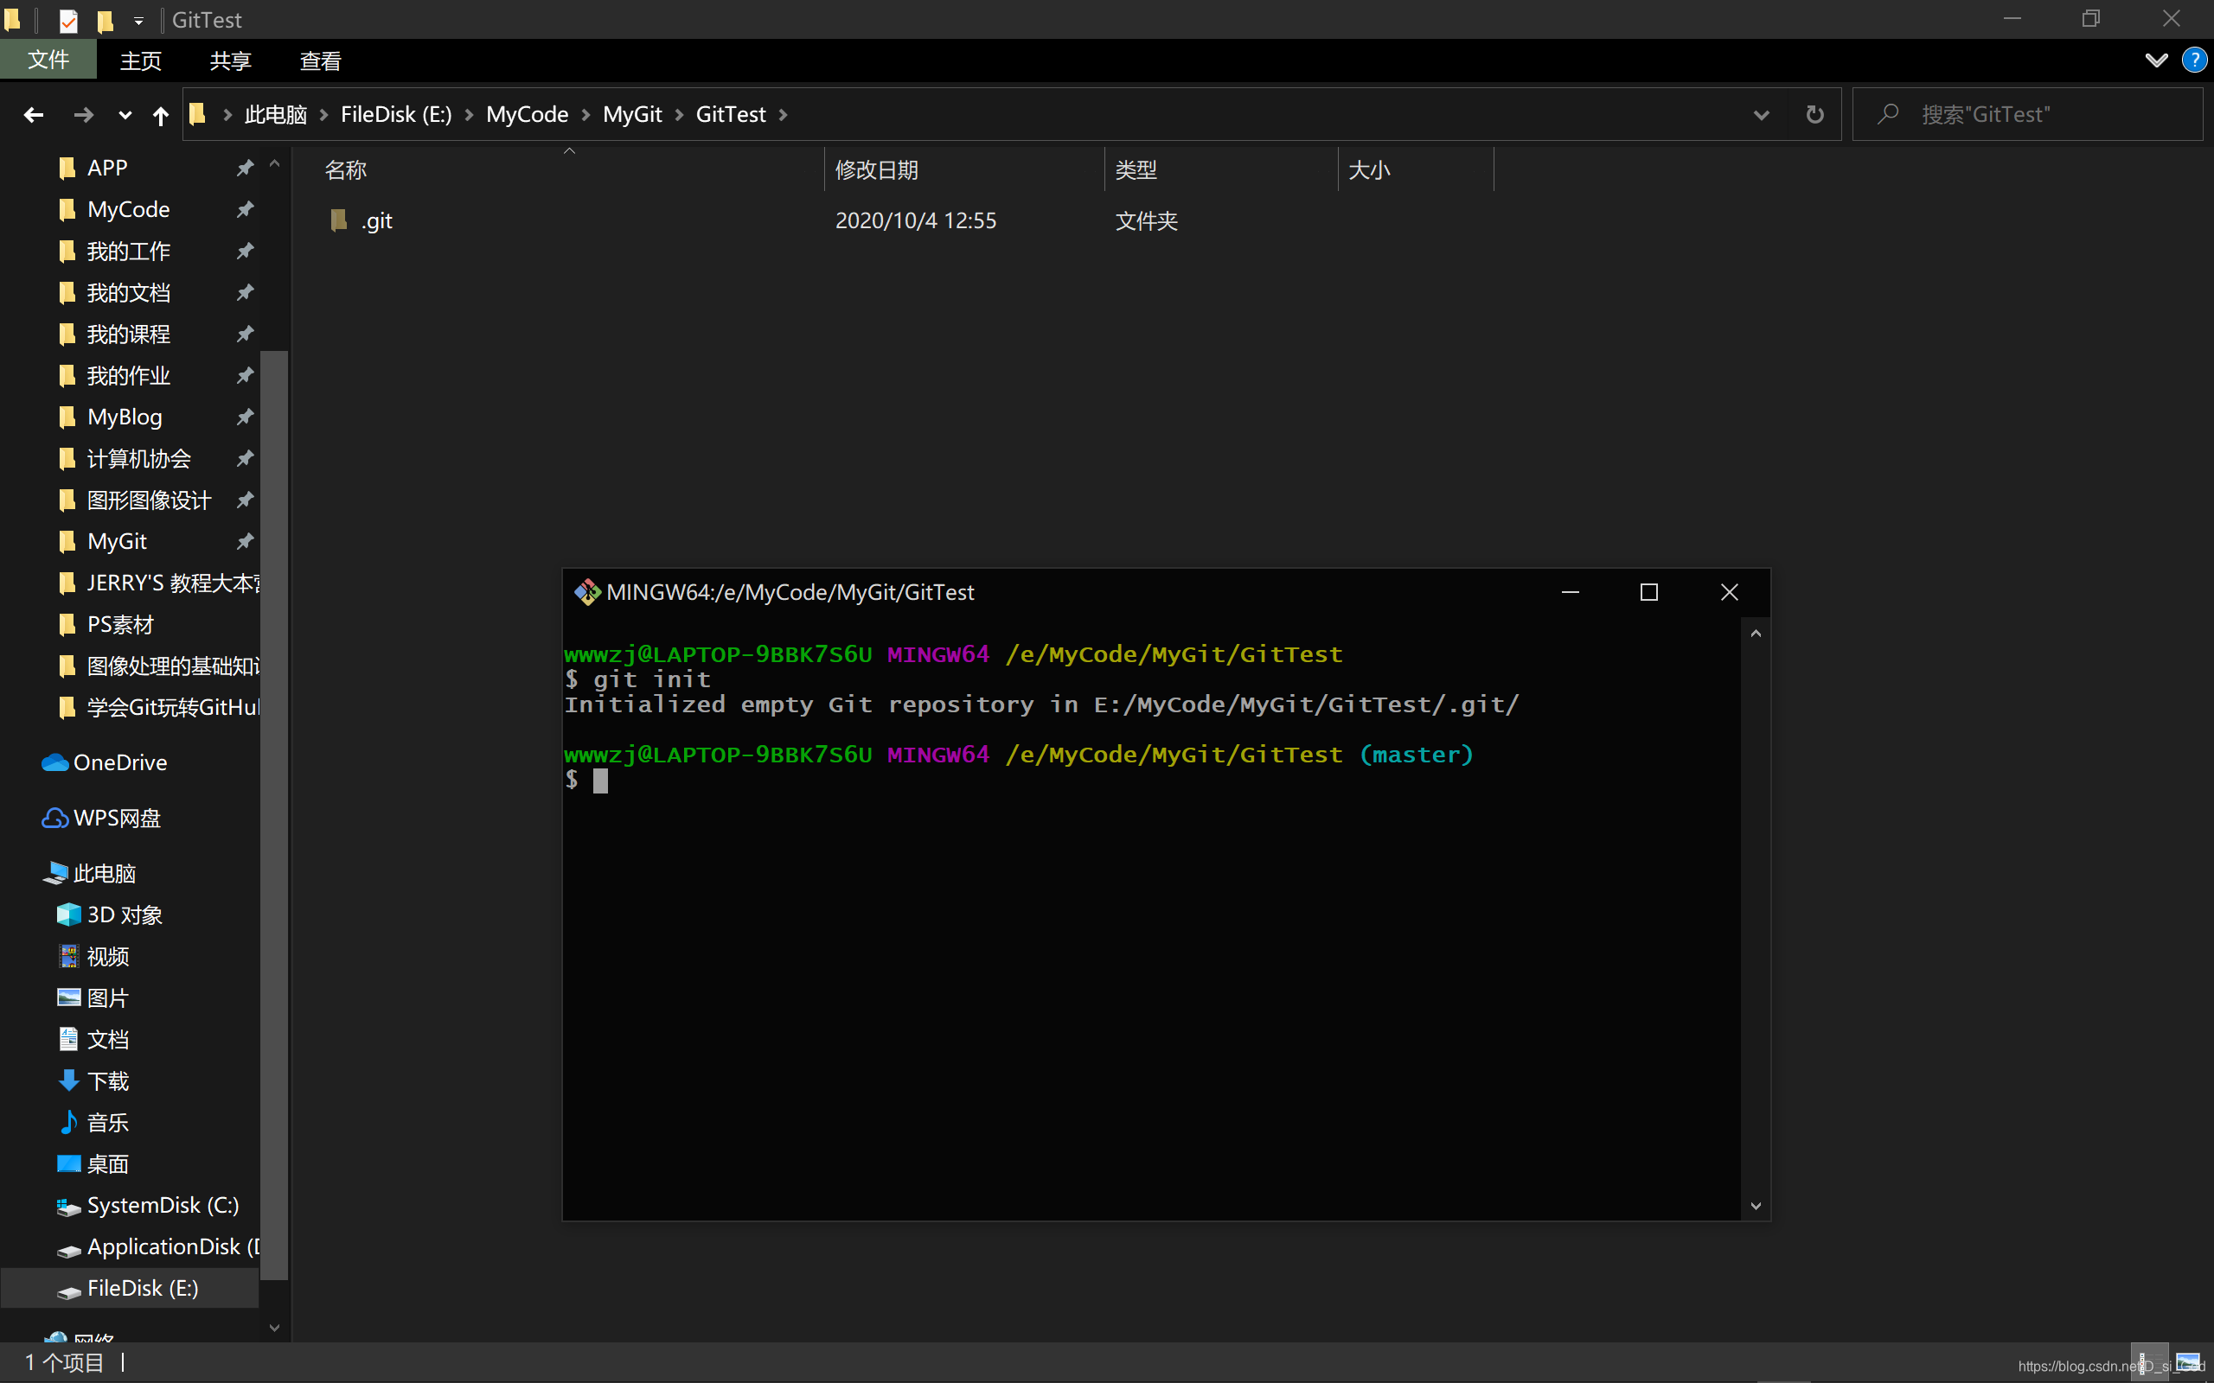2214x1383 pixels.
Task: Open ApplicationDisk drive in sidebar
Action: [172, 1246]
